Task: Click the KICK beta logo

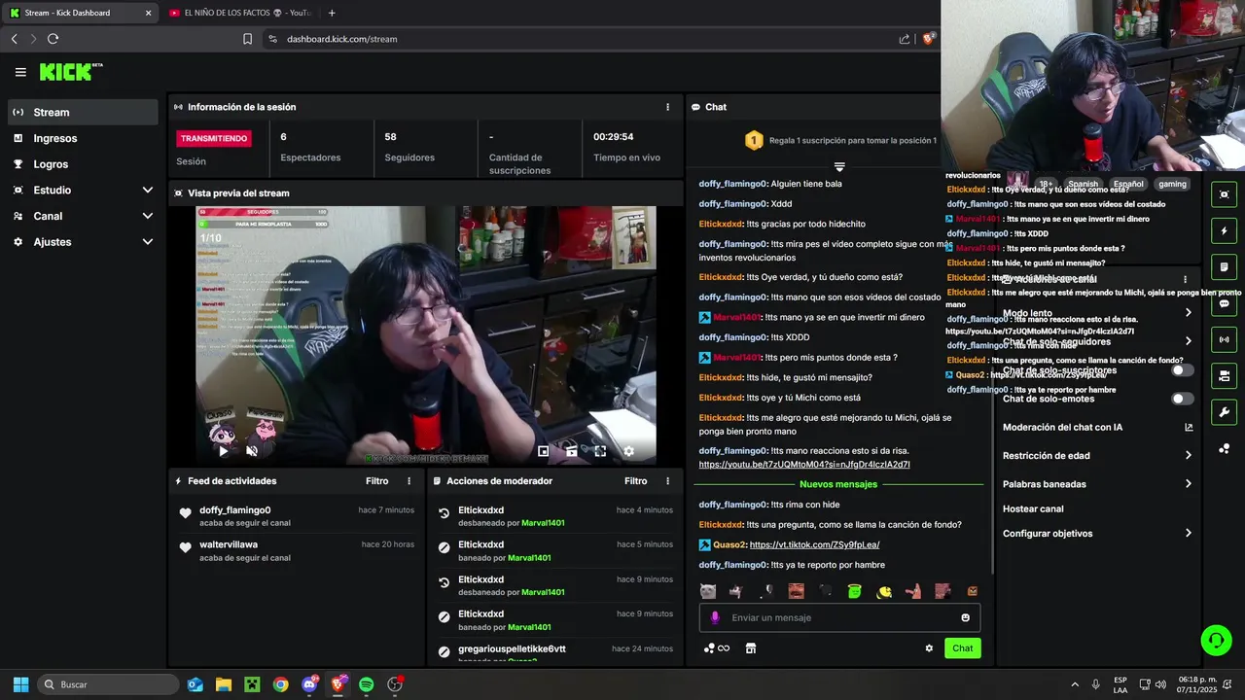Action: pos(71,72)
